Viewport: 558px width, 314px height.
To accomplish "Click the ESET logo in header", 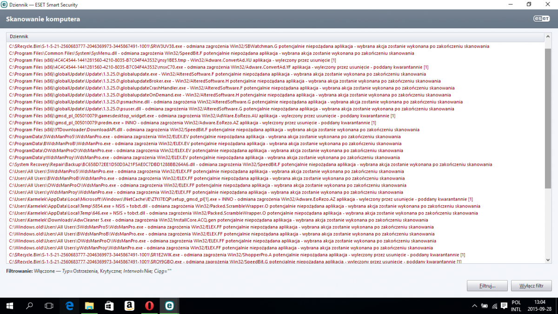I will [x=541, y=19].
